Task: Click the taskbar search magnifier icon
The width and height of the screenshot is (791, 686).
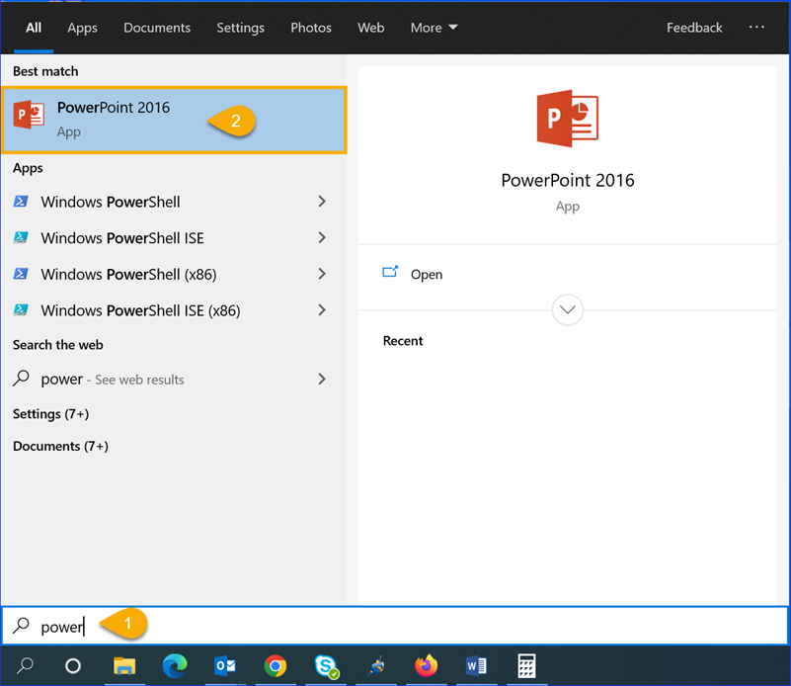Action: (x=25, y=666)
